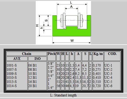Click the AVE column header
Viewport: 127px width, 99px height.
coord(17,59)
